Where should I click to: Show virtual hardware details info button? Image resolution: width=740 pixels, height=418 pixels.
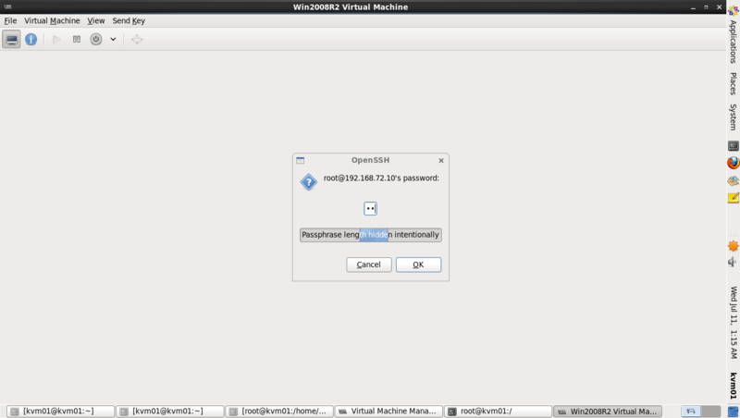[x=31, y=39]
